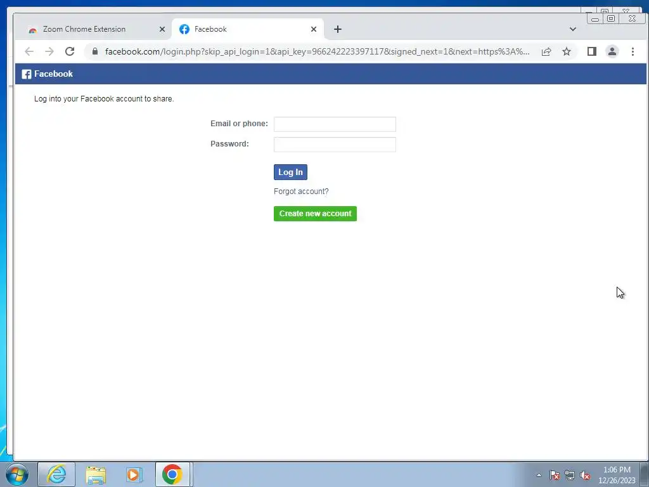Open the share page icon in address bar
Image resolution: width=649 pixels, height=487 pixels.
546,51
